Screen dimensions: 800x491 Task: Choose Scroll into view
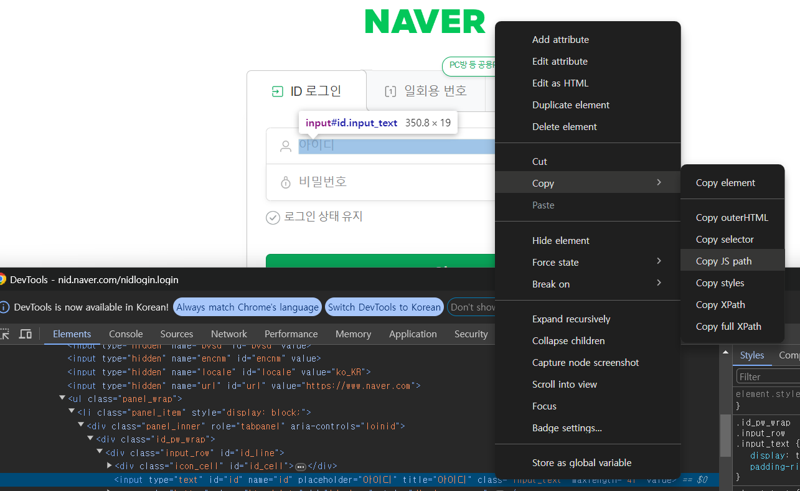click(588, 384)
